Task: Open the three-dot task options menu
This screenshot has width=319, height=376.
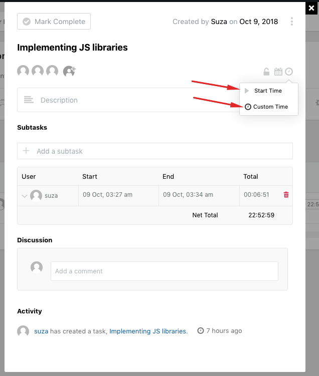Action: 291,22
